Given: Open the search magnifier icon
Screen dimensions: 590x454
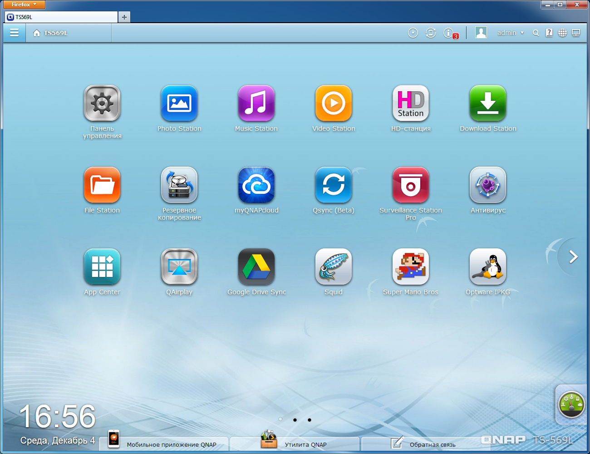Looking at the screenshot, I should click(x=536, y=33).
